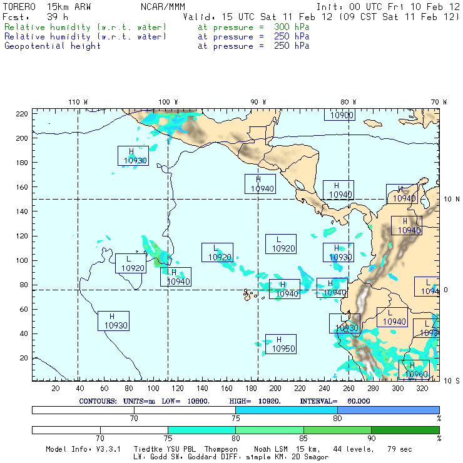The width and height of the screenshot is (463, 463).
Task: Click the 'Model Info: V3.3.1' text
Action: pyautogui.click(x=83, y=449)
